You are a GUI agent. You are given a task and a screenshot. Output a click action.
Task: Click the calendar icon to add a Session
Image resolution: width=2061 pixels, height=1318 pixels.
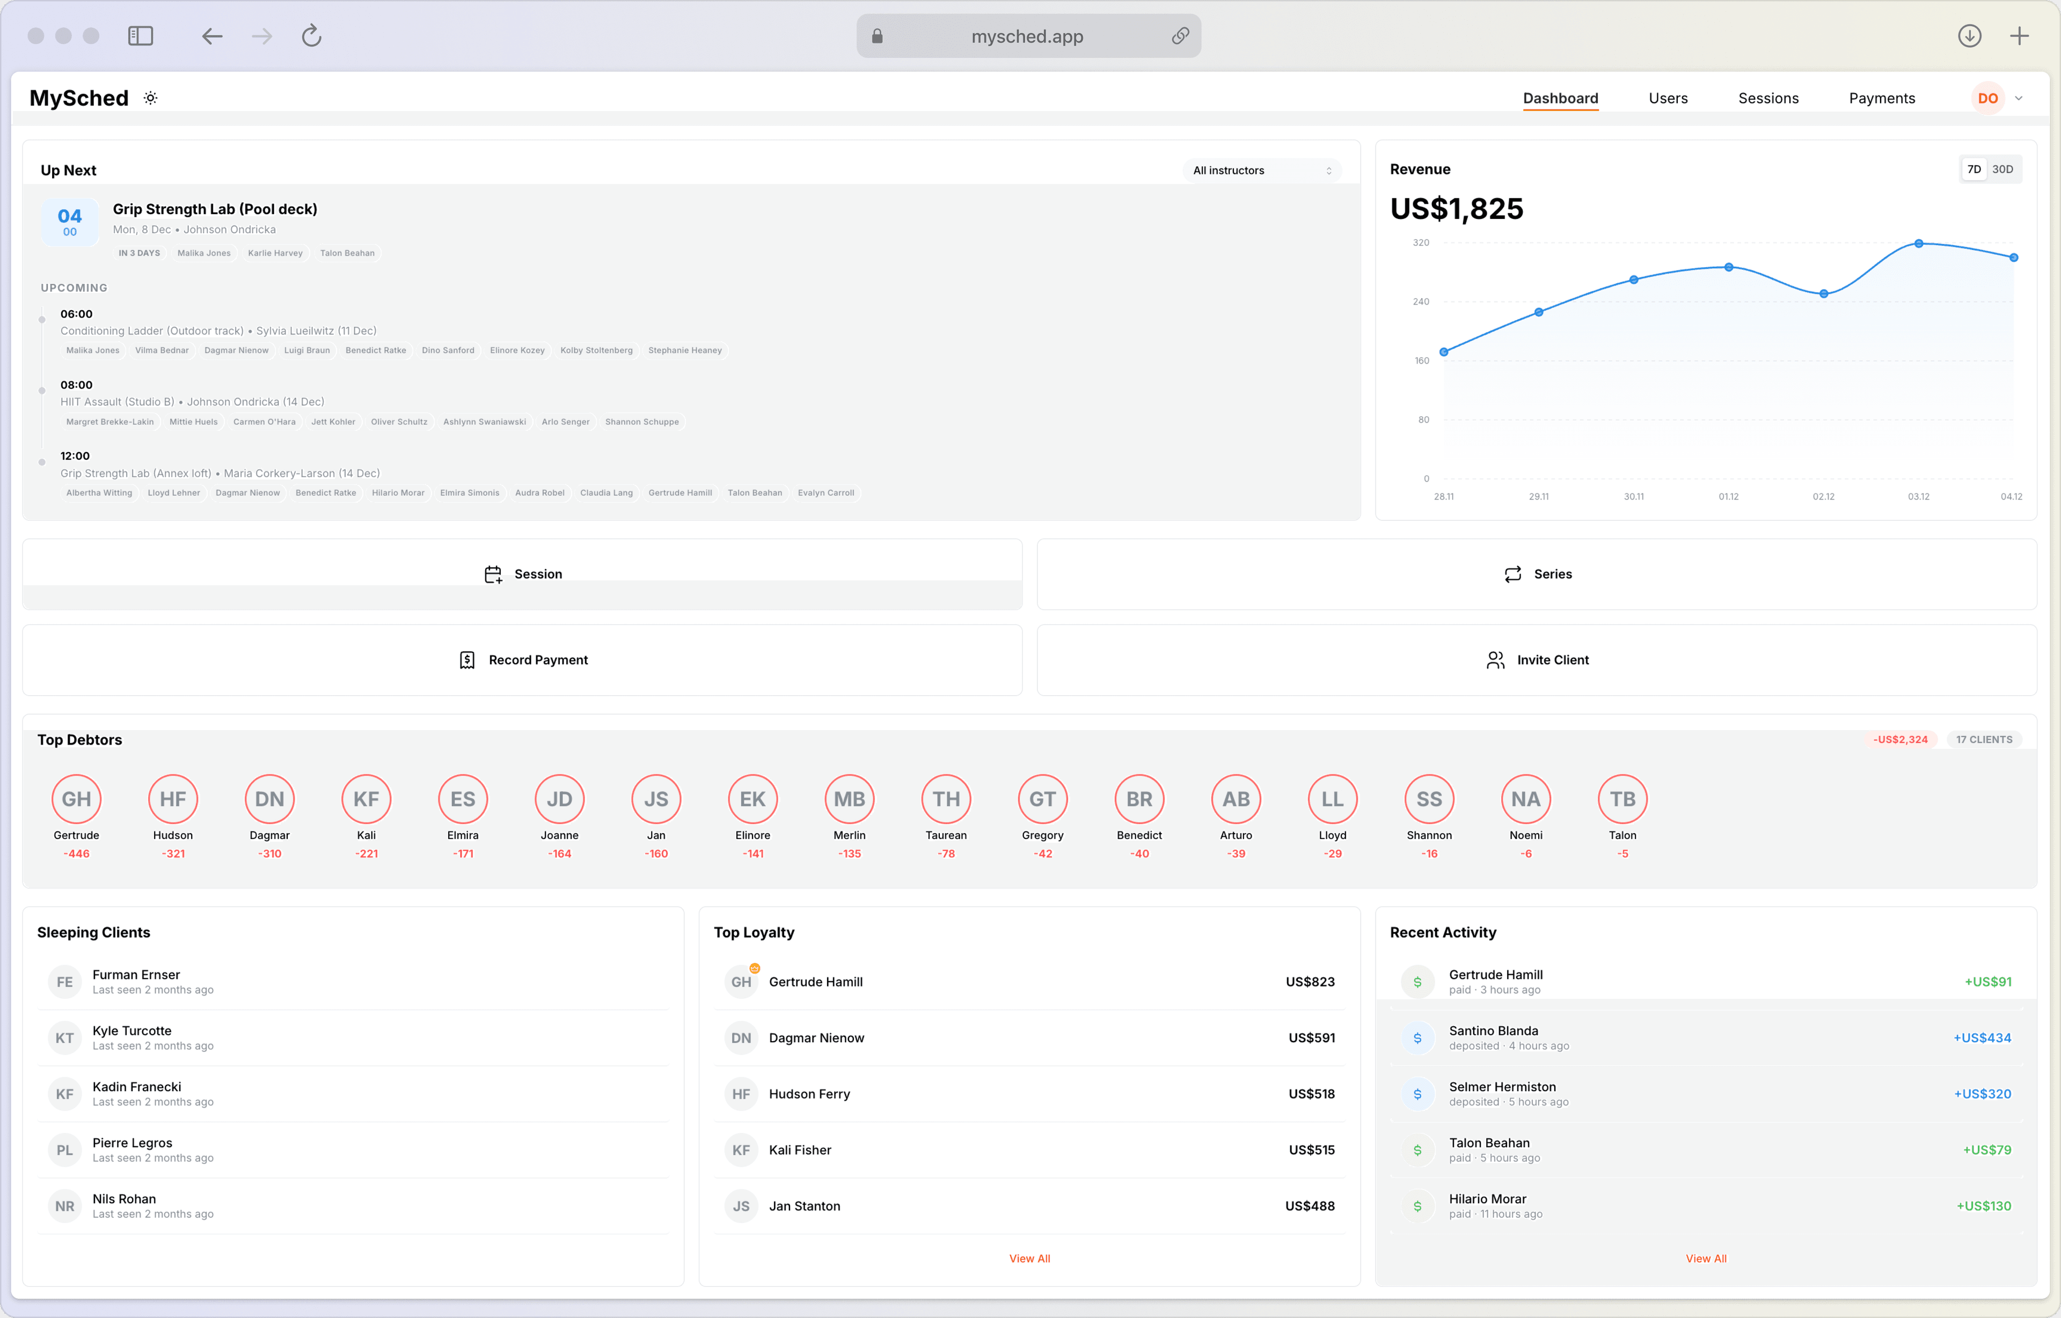tap(494, 575)
